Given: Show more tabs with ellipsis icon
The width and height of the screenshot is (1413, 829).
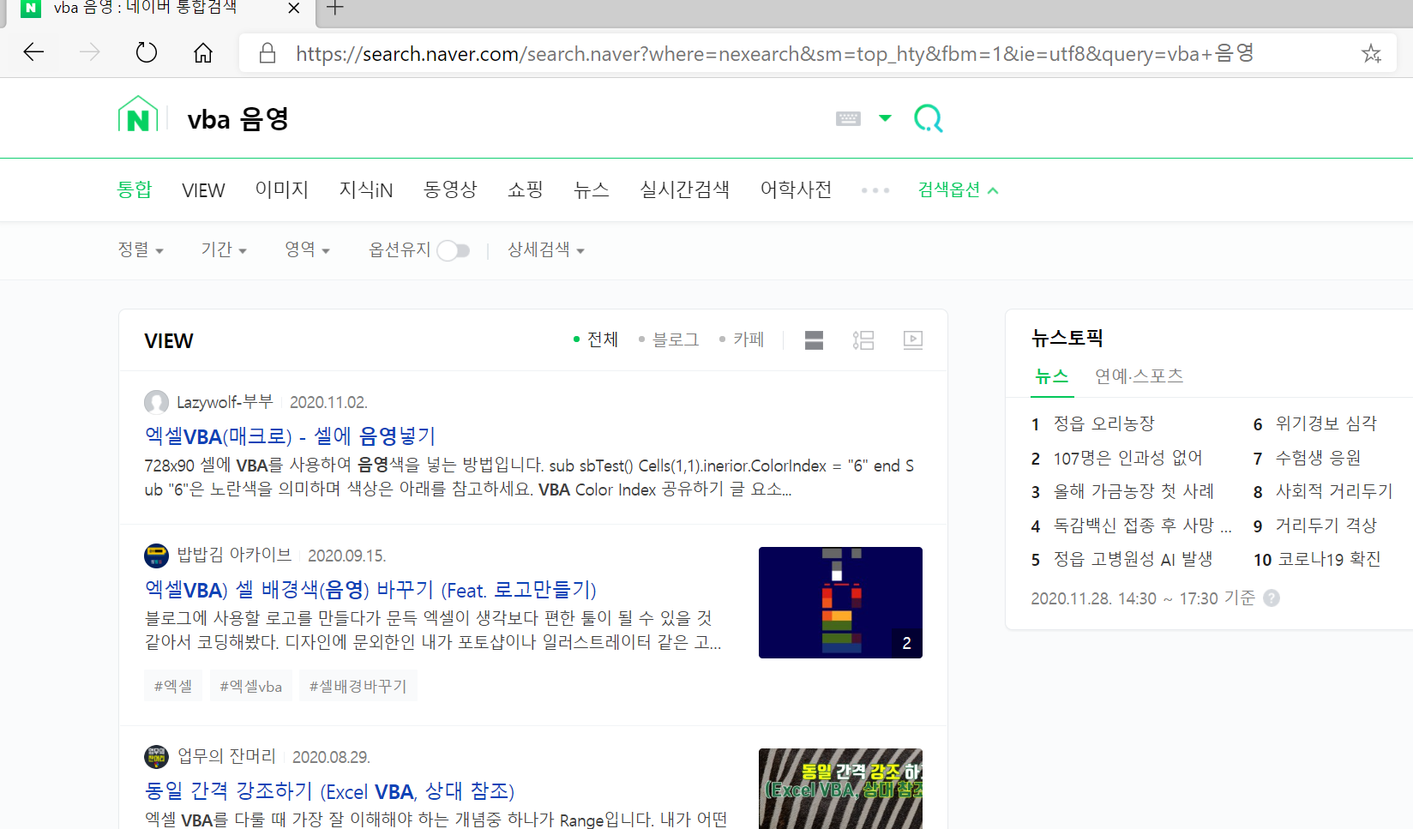Looking at the screenshot, I should tap(875, 190).
